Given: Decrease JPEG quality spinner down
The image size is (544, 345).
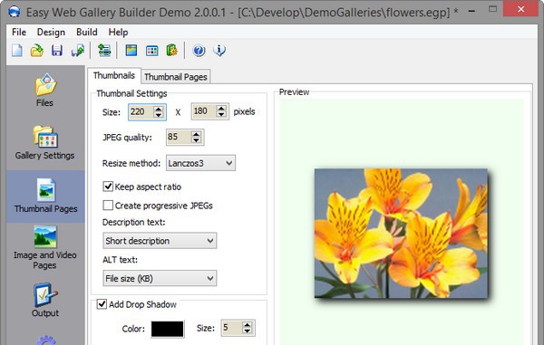Looking at the screenshot, I should pos(197,140).
